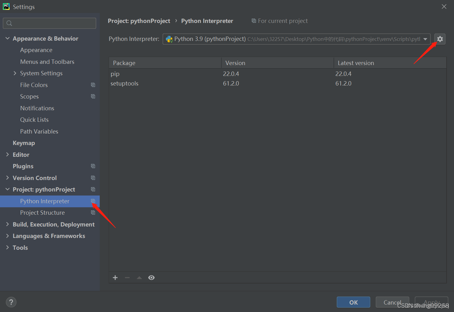Open Menus and Toolbars settings
Screen dimensions: 454x312
47,62
